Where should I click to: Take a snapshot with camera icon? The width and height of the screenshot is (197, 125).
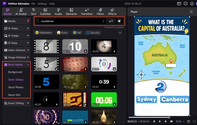[x=188, y=121]
